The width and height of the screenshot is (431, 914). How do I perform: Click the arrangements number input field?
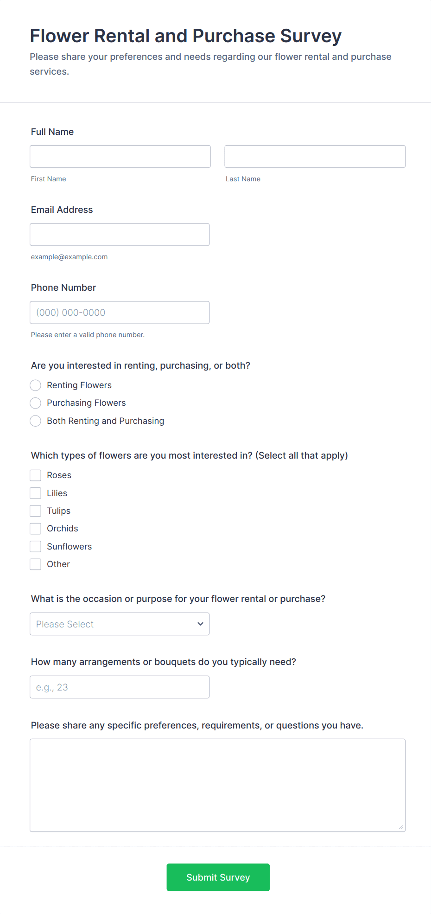pyautogui.click(x=120, y=687)
